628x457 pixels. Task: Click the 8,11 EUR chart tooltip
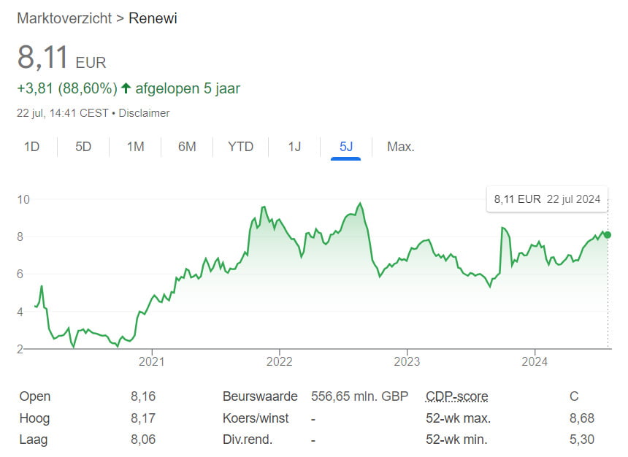(546, 199)
